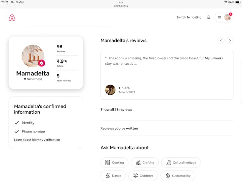Open Reviews you've written link

point(119,128)
